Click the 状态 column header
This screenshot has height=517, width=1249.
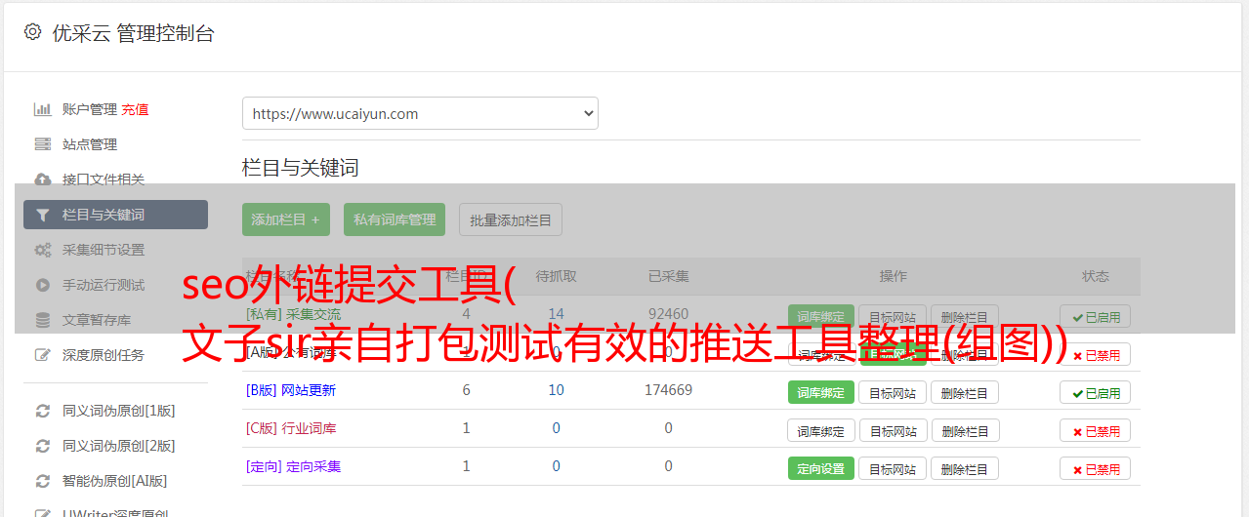(1096, 276)
